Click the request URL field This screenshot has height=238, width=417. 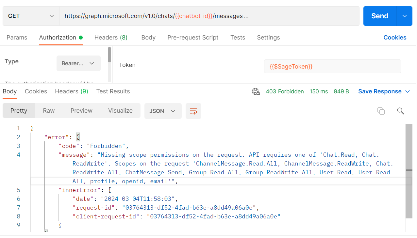pos(209,16)
